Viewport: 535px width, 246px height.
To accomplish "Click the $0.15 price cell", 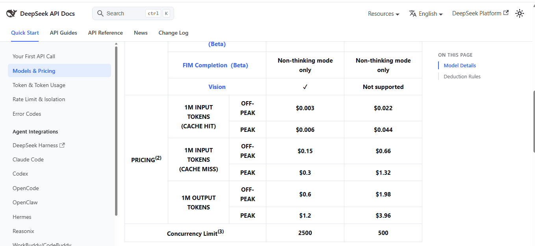I will point(305,151).
